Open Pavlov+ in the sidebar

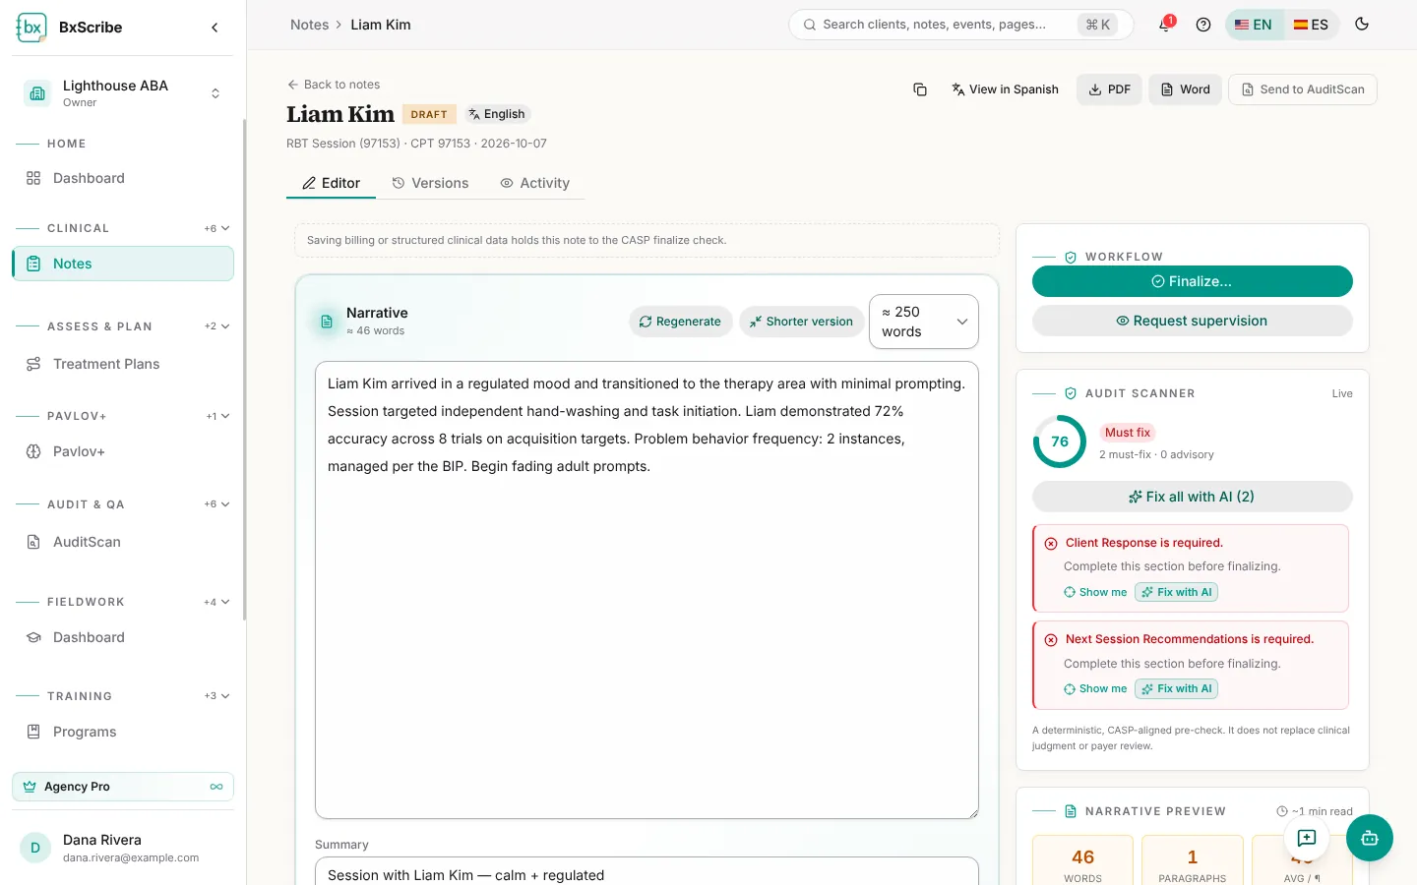coord(123,451)
